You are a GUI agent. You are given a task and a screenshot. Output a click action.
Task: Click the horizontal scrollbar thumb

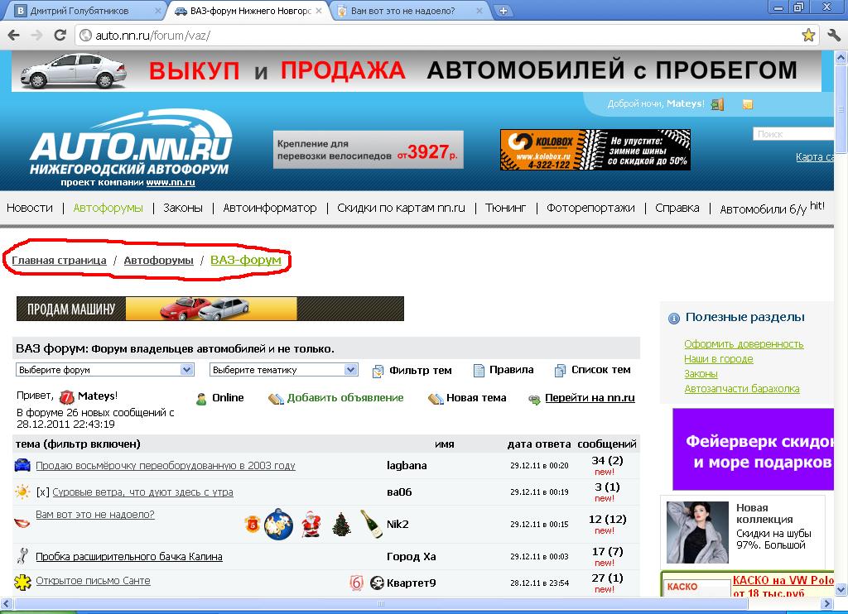(380, 604)
